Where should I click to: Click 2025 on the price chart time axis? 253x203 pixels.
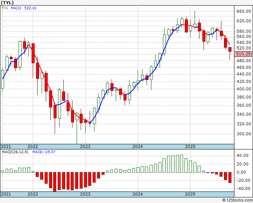[190, 146]
